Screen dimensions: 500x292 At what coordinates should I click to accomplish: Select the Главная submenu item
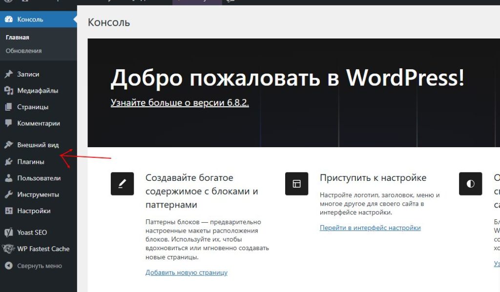(17, 37)
